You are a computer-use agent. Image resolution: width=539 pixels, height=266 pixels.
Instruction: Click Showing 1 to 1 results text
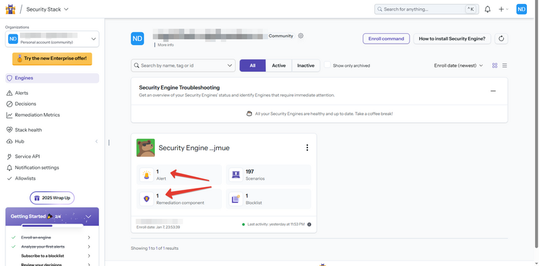[x=154, y=248]
